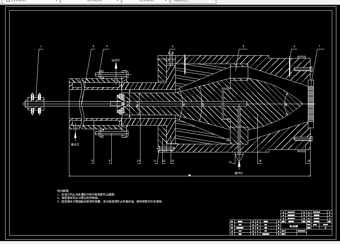Select part number label 5 in drawing
The height and width of the screenshot is (244, 340).
243,46
